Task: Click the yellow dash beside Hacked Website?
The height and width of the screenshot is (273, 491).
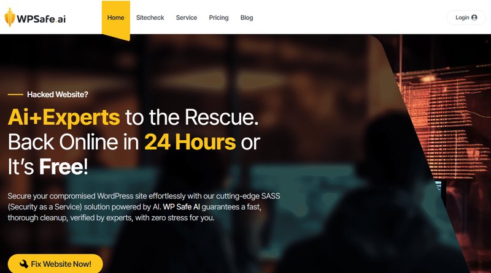Action: 15,94
